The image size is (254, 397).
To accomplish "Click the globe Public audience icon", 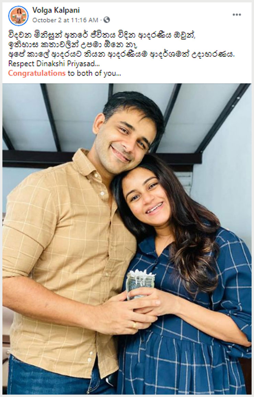I will tap(107, 20).
